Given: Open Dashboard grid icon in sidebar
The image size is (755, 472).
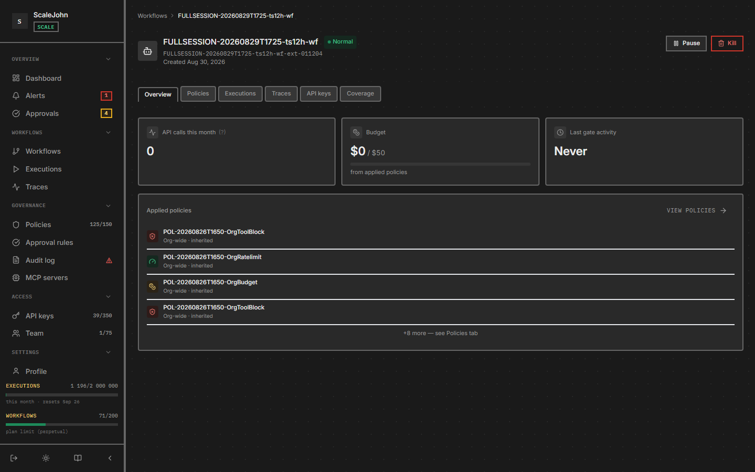Looking at the screenshot, I should tap(16, 78).
